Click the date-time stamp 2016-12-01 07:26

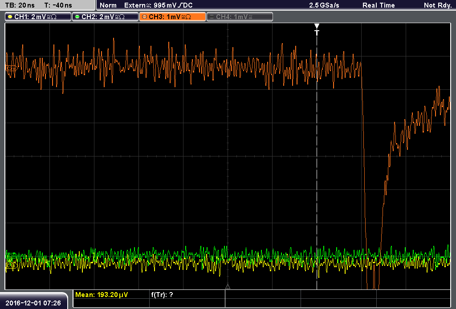33,303
